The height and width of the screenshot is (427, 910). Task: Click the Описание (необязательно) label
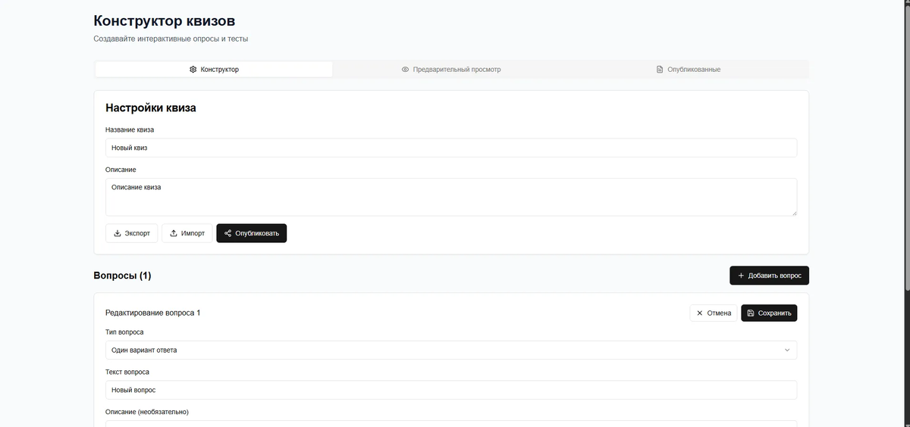[147, 412]
